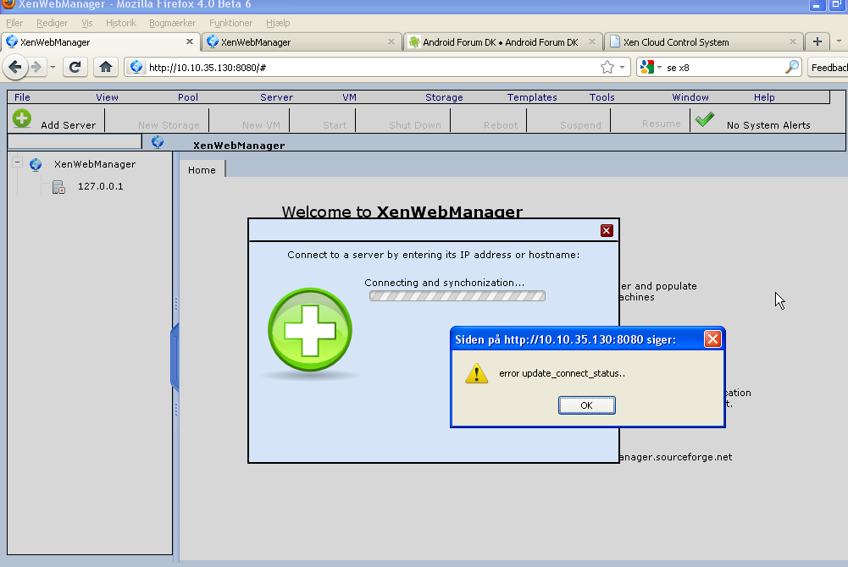The width and height of the screenshot is (848, 567).
Task: Go to the browser home page icon
Action: 105,67
